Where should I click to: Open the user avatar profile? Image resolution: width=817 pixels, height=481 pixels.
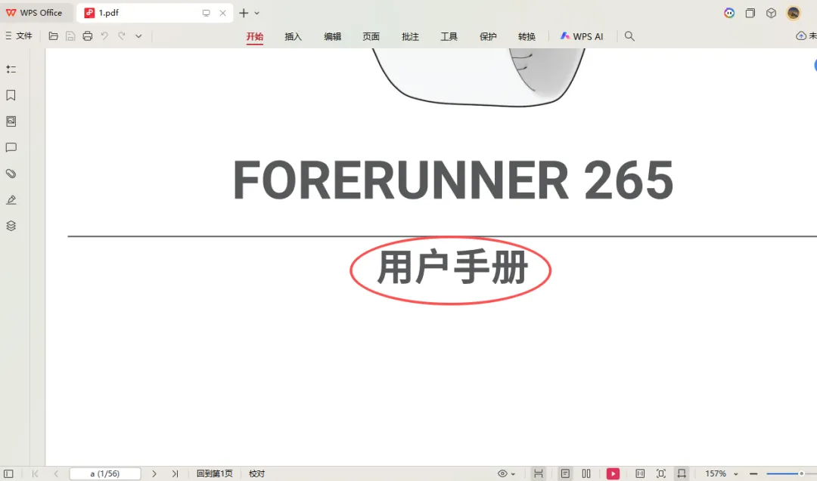[793, 13]
